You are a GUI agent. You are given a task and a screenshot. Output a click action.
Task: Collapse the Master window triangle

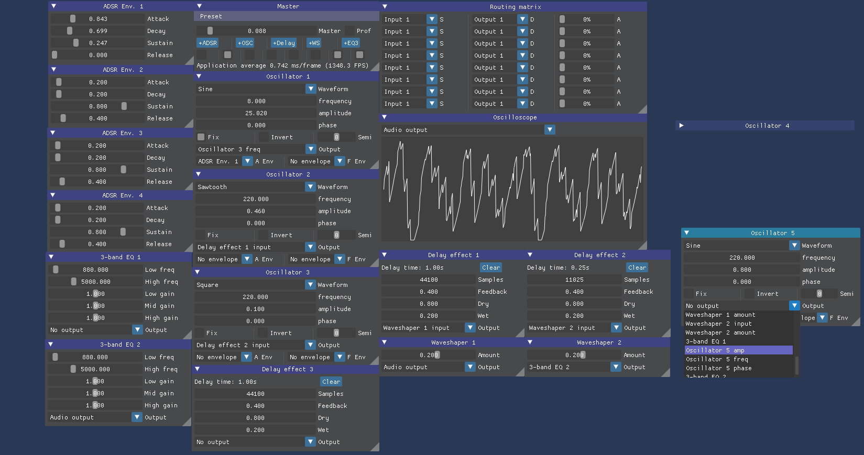click(x=199, y=6)
